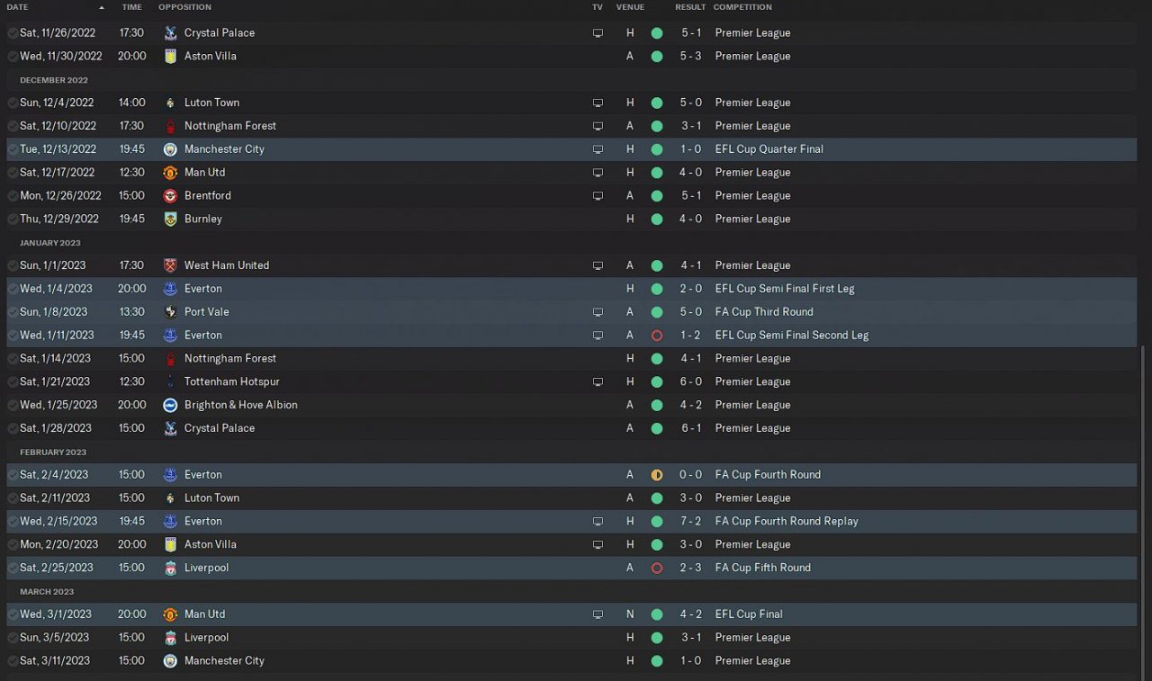1152x681 pixels.
Task: Click the Brighton & Hove Albion badge icon
Action: tap(170, 405)
